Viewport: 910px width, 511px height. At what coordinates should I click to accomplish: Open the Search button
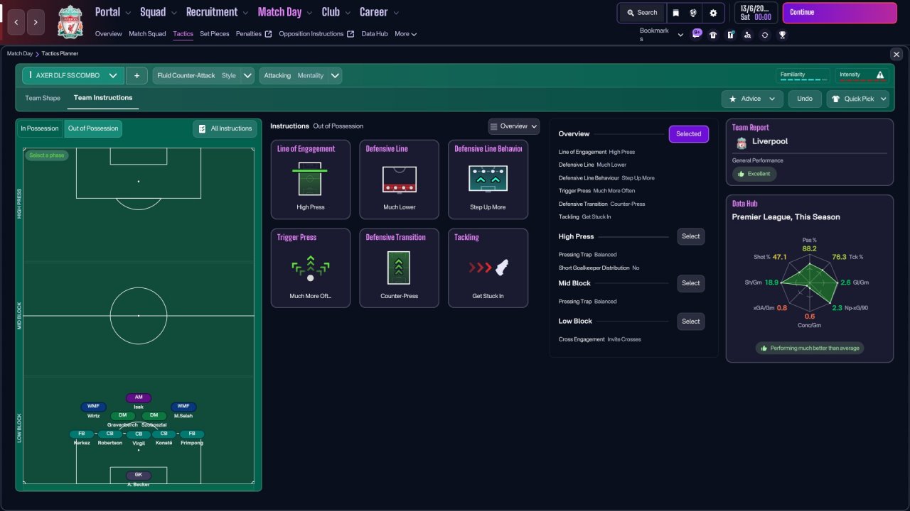(x=642, y=13)
